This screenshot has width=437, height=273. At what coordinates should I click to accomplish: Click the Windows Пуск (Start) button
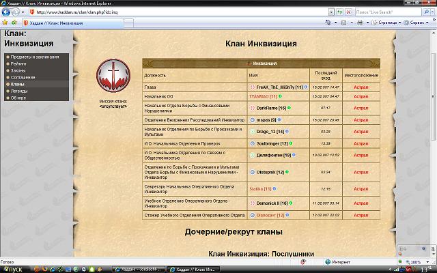(x=14, y=268)
